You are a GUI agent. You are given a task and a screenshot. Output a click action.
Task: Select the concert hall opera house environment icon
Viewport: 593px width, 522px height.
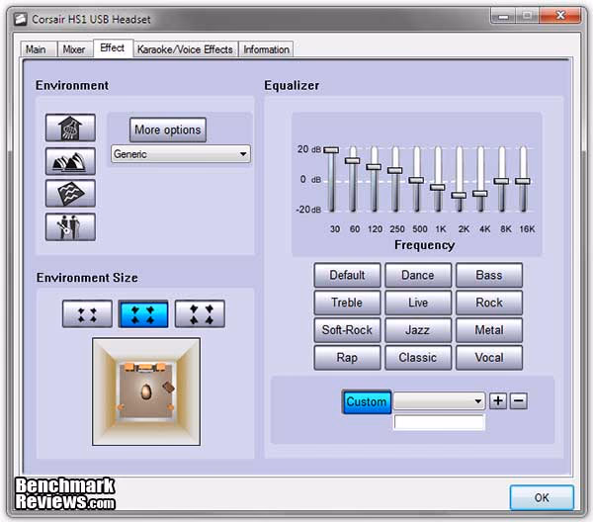click(x=70, y=161)
